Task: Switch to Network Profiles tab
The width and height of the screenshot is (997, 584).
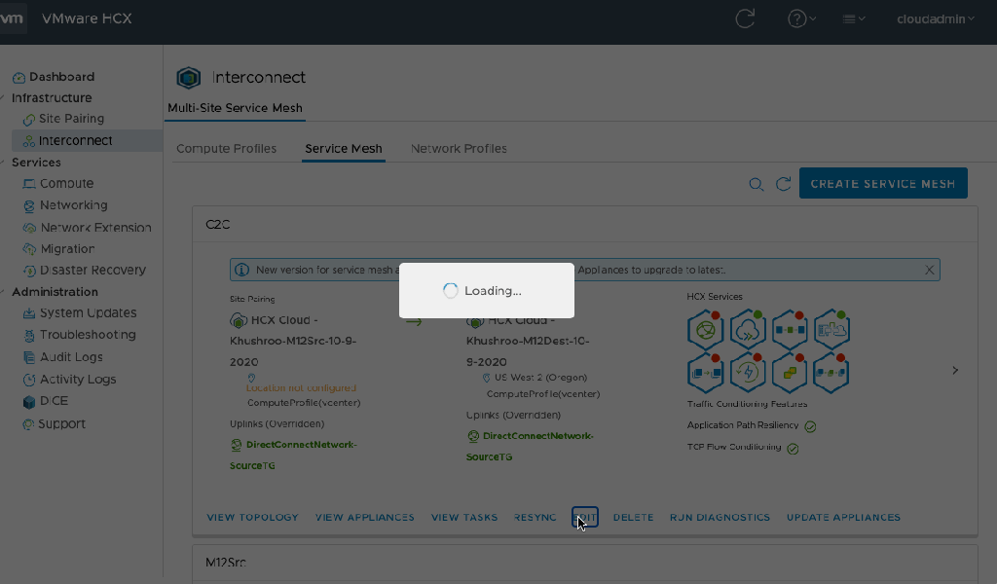Action: point(459,149)
